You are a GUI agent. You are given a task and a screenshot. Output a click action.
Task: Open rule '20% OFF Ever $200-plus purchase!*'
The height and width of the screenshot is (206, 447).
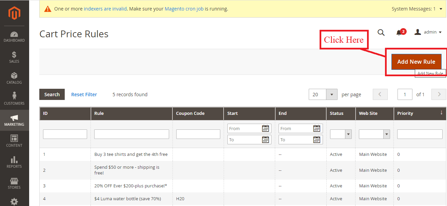131,186
